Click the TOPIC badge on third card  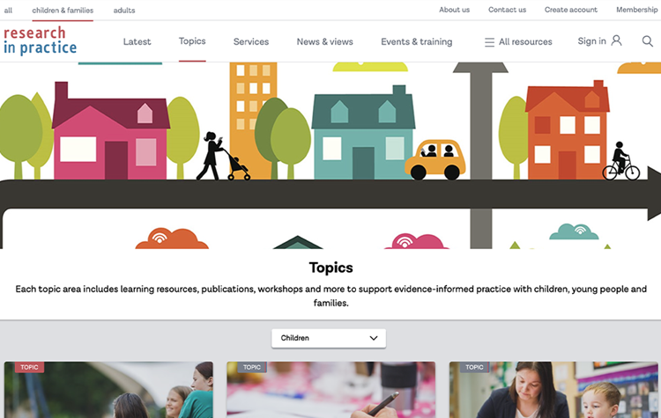point(474,367)
